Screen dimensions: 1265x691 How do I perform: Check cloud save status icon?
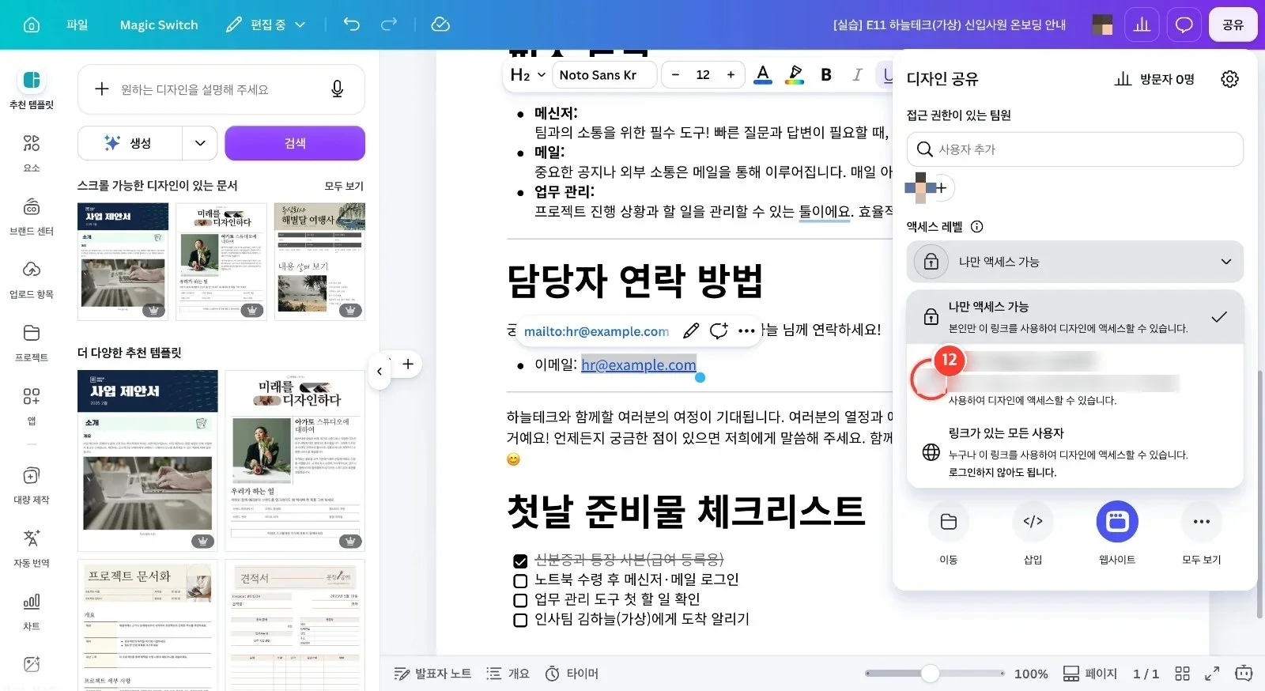pyautogui.click(x=440, y=25)
